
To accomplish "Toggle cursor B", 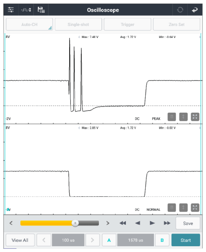I will coord(162,240).
